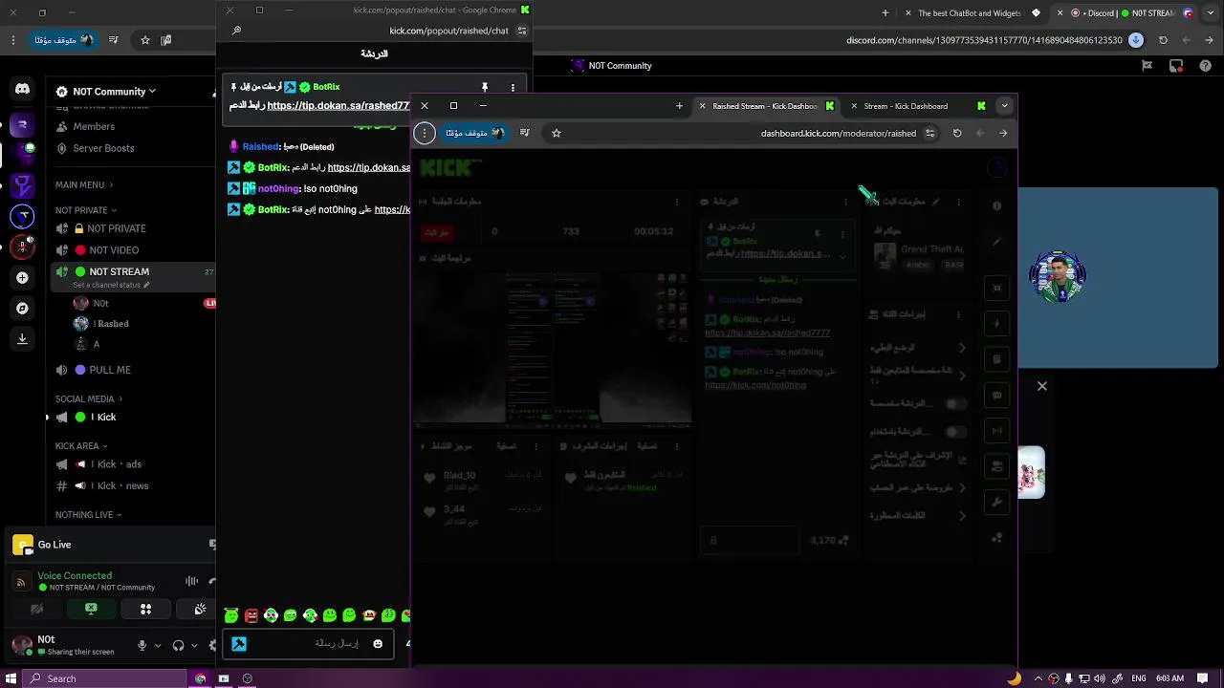Collapse NOT PRIVATE category in Discord
The width and height of the screenshot is (1224, 688).
point(85,210)
